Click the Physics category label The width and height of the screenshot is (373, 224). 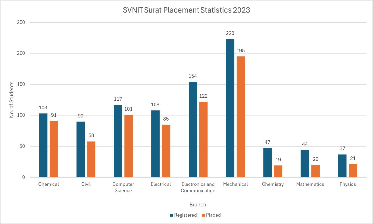348,184
